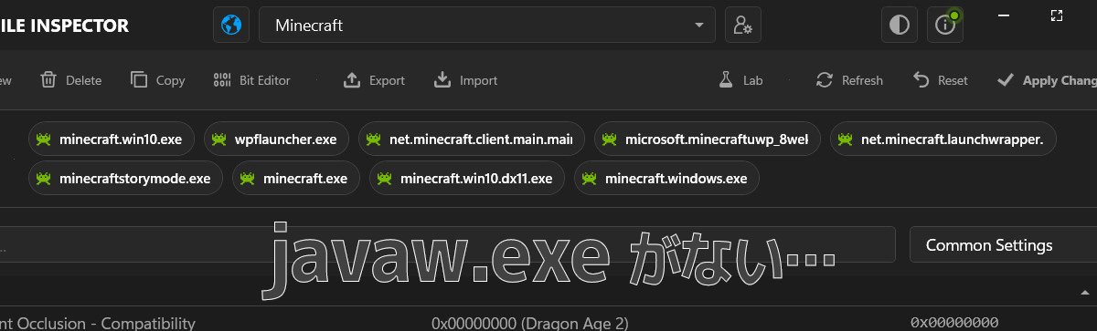Screen dimensions: 1097x331
Task: Import profile settings
Action: pyautogui.click(x=465, y=80)
